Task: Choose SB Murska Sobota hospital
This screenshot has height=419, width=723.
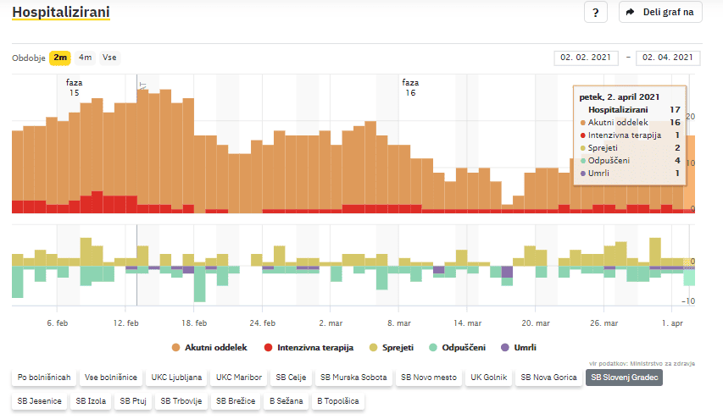Action: coord(352,378)
